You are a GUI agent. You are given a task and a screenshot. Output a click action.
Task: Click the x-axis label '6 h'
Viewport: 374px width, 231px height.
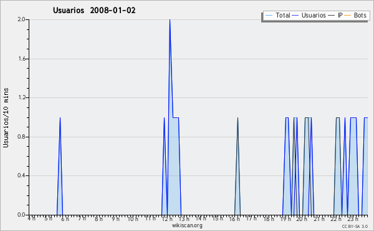point(65,219)
